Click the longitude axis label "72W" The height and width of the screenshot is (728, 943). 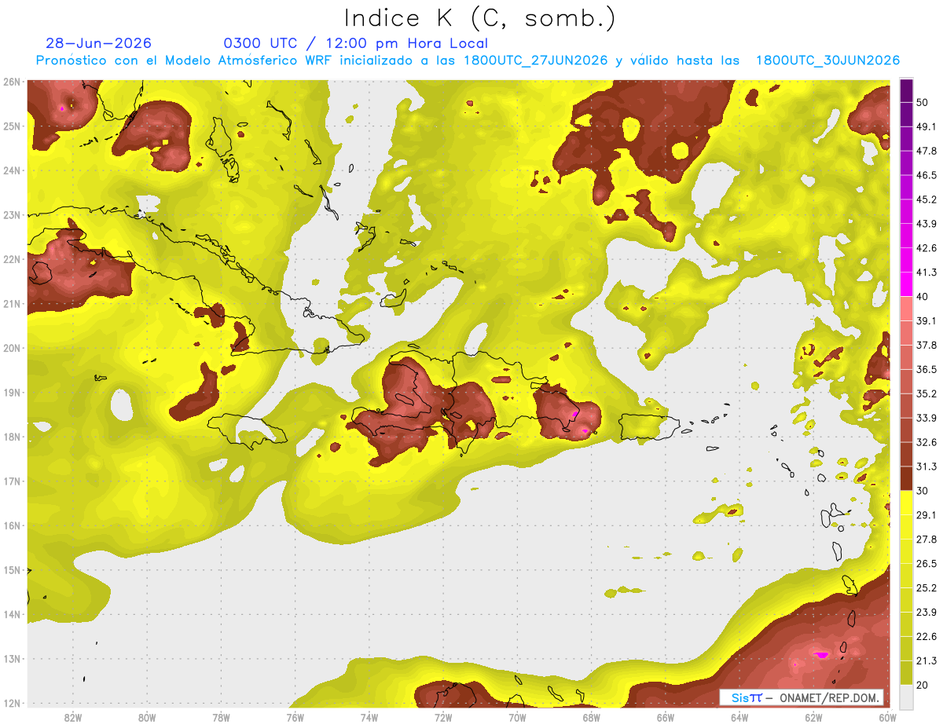pyautogui.click(x=443, y=717)
